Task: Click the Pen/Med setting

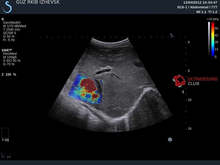Action: [x=10, y=54]
